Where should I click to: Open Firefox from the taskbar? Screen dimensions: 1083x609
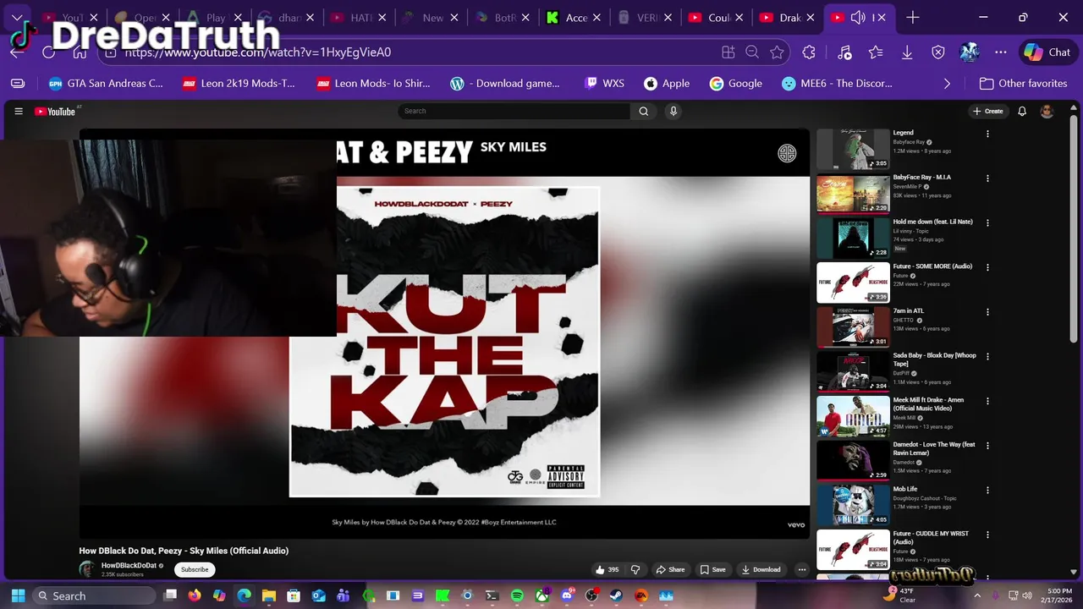pos(195,595)
